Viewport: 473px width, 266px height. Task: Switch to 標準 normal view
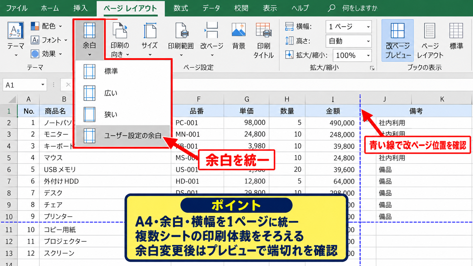coord(456,36)
